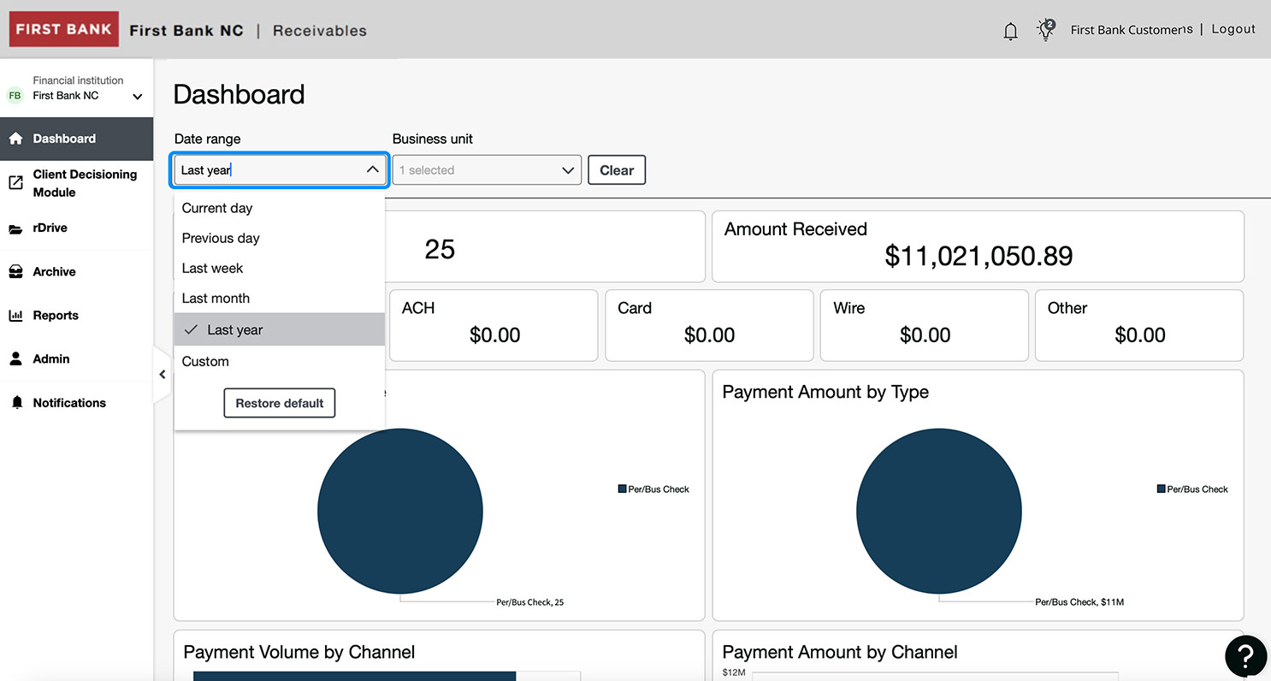Click the ACH amount card
This screenshot has width=1271, height=681.
click(494, 325)
